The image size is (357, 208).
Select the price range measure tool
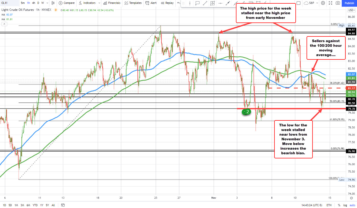[212, 3]
